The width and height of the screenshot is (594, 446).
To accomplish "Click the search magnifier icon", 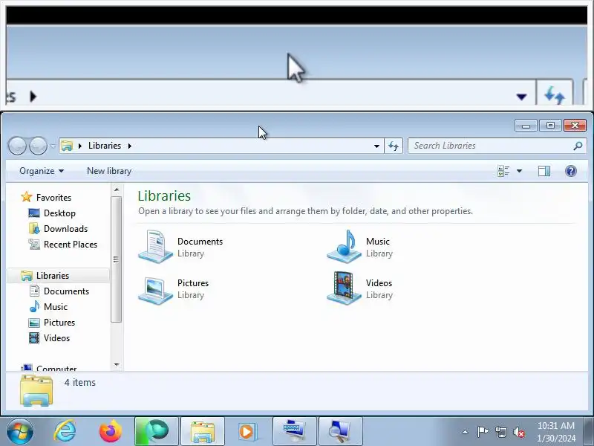I will pyautogui.click(x=578, y=146).
